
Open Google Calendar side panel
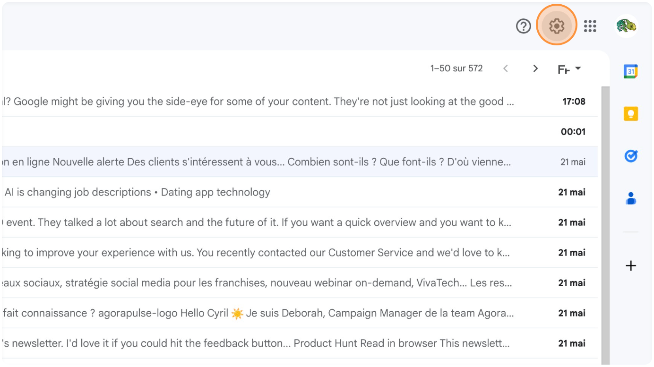click(x=631, y=71)
